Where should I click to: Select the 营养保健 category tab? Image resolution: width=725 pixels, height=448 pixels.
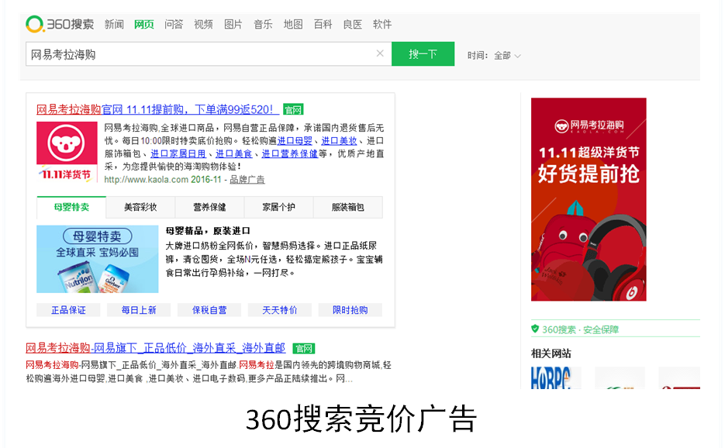click(x=209, y=207)
